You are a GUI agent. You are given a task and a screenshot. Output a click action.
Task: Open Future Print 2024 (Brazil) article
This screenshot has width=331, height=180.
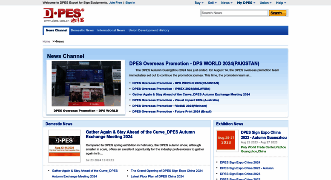point(172,111)
